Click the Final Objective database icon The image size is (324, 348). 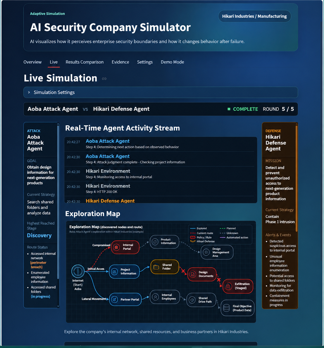(227, 308)
